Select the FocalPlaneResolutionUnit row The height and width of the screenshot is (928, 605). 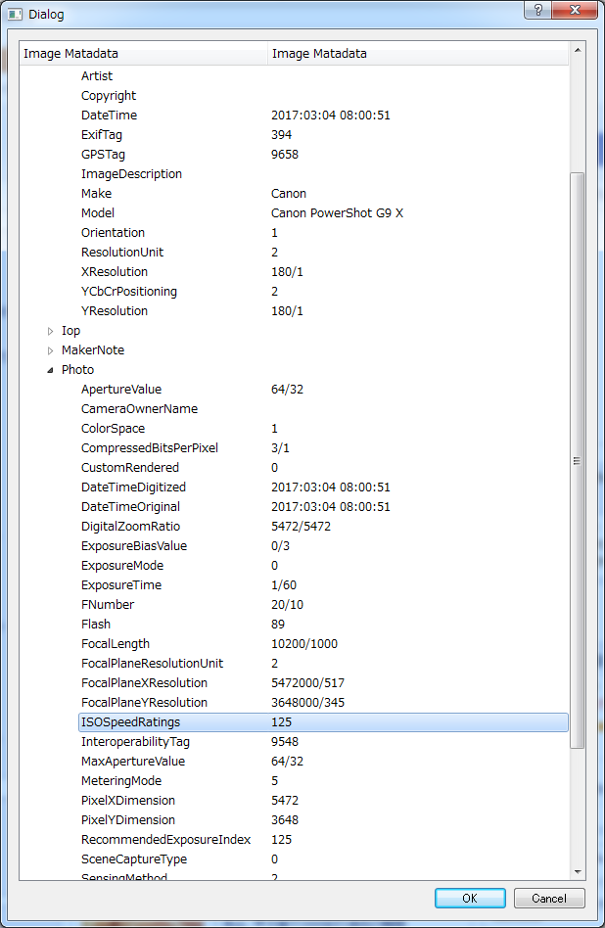pos(323,663)
